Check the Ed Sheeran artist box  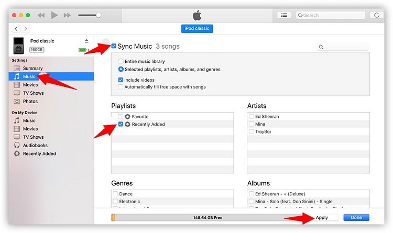251,116
